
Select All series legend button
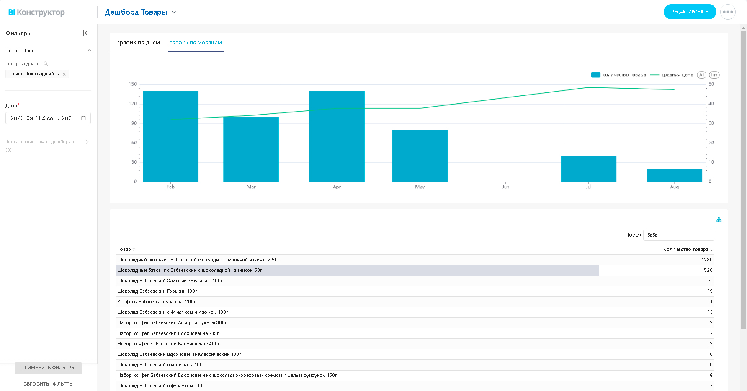click(702, 75)
